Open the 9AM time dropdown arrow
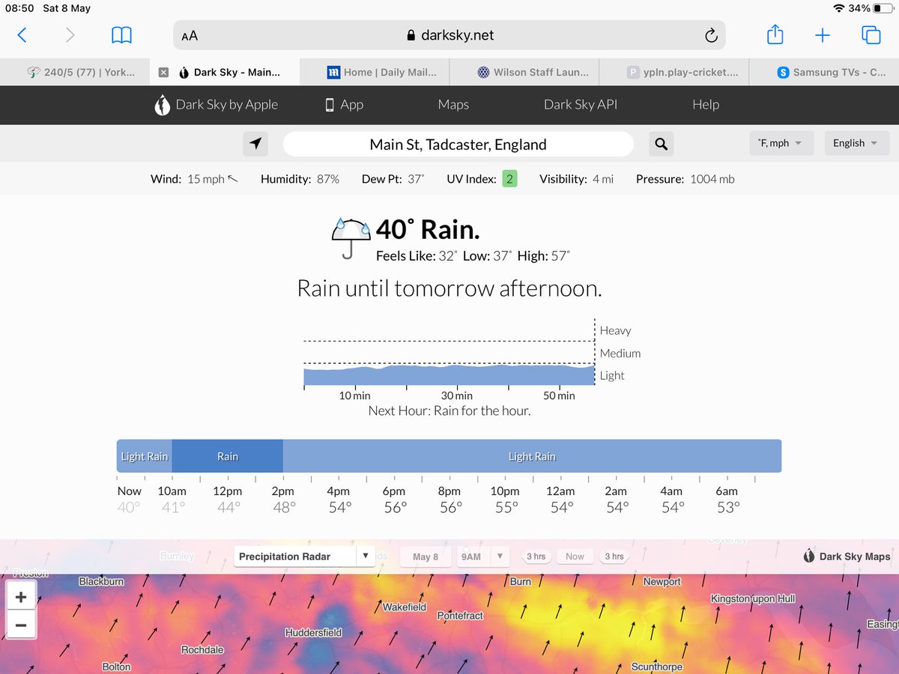Viewport: 899px width, 674px height. pyautogui.click(x=500, y=556)
